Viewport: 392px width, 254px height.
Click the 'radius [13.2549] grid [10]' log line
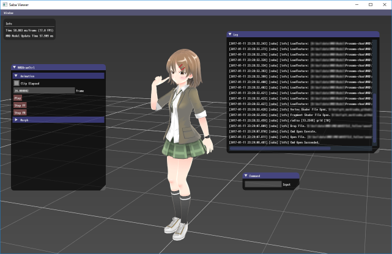279,120
